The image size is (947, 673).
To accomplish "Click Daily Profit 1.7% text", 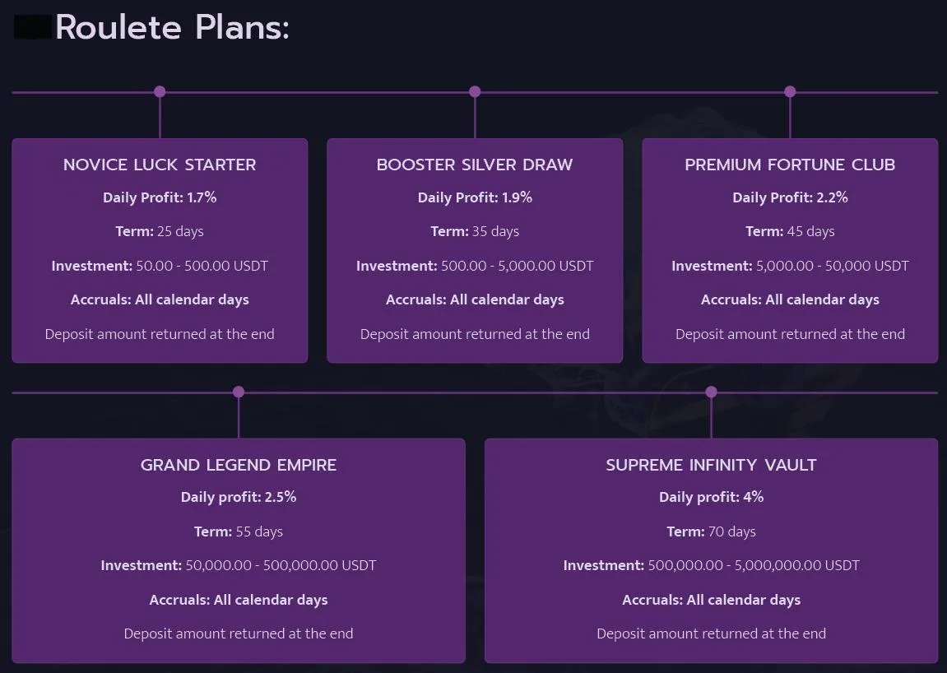I will [160, 197].
